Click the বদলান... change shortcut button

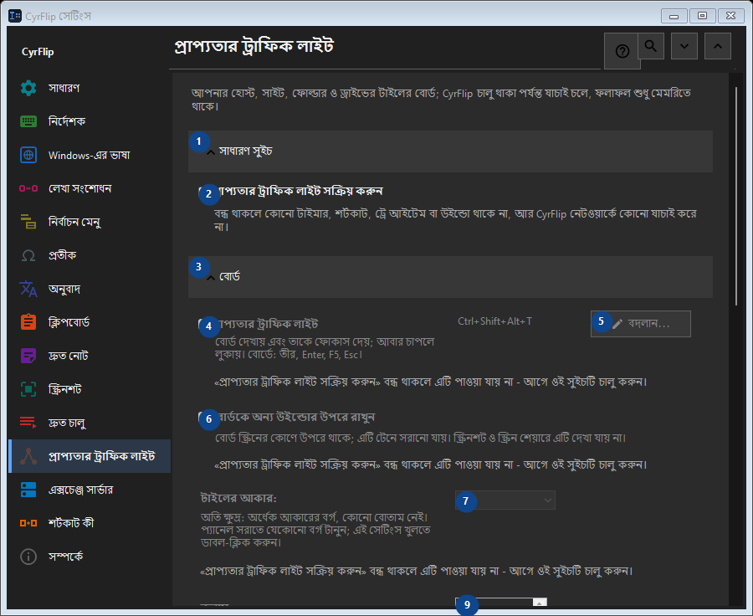[641, 324]
